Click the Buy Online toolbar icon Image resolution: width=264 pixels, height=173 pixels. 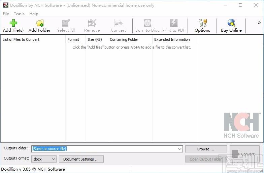click(x=231, y=23)
